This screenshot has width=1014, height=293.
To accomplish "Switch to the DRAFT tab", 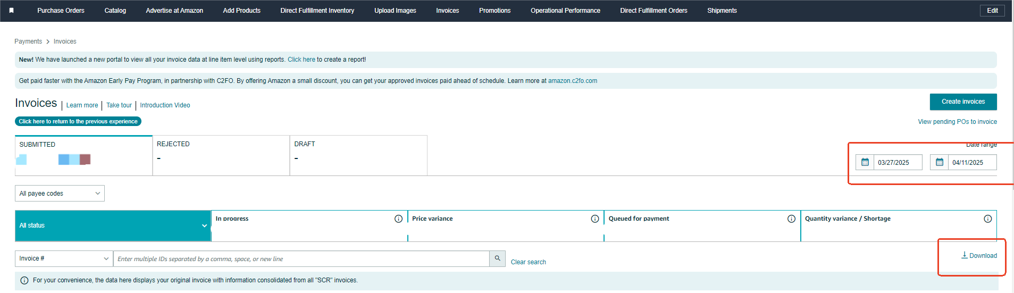I will pyautogui.click(x=358, y=155).
